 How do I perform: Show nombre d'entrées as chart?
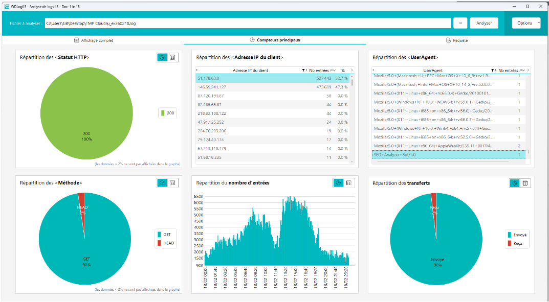(338, 183)
